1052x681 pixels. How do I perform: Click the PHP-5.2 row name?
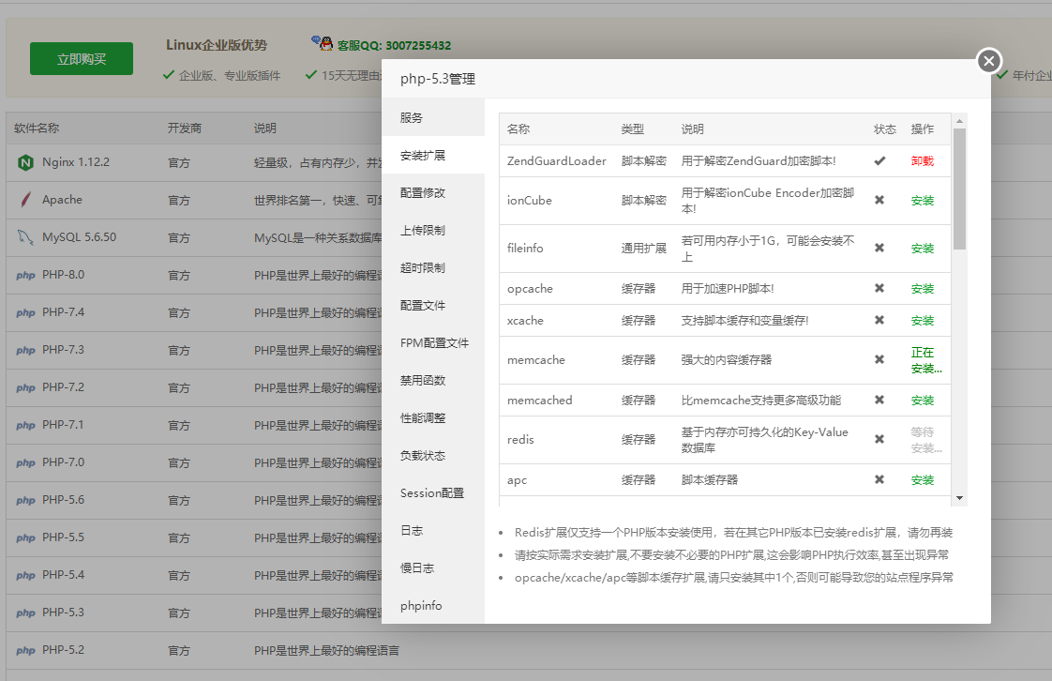coord(63,650)
